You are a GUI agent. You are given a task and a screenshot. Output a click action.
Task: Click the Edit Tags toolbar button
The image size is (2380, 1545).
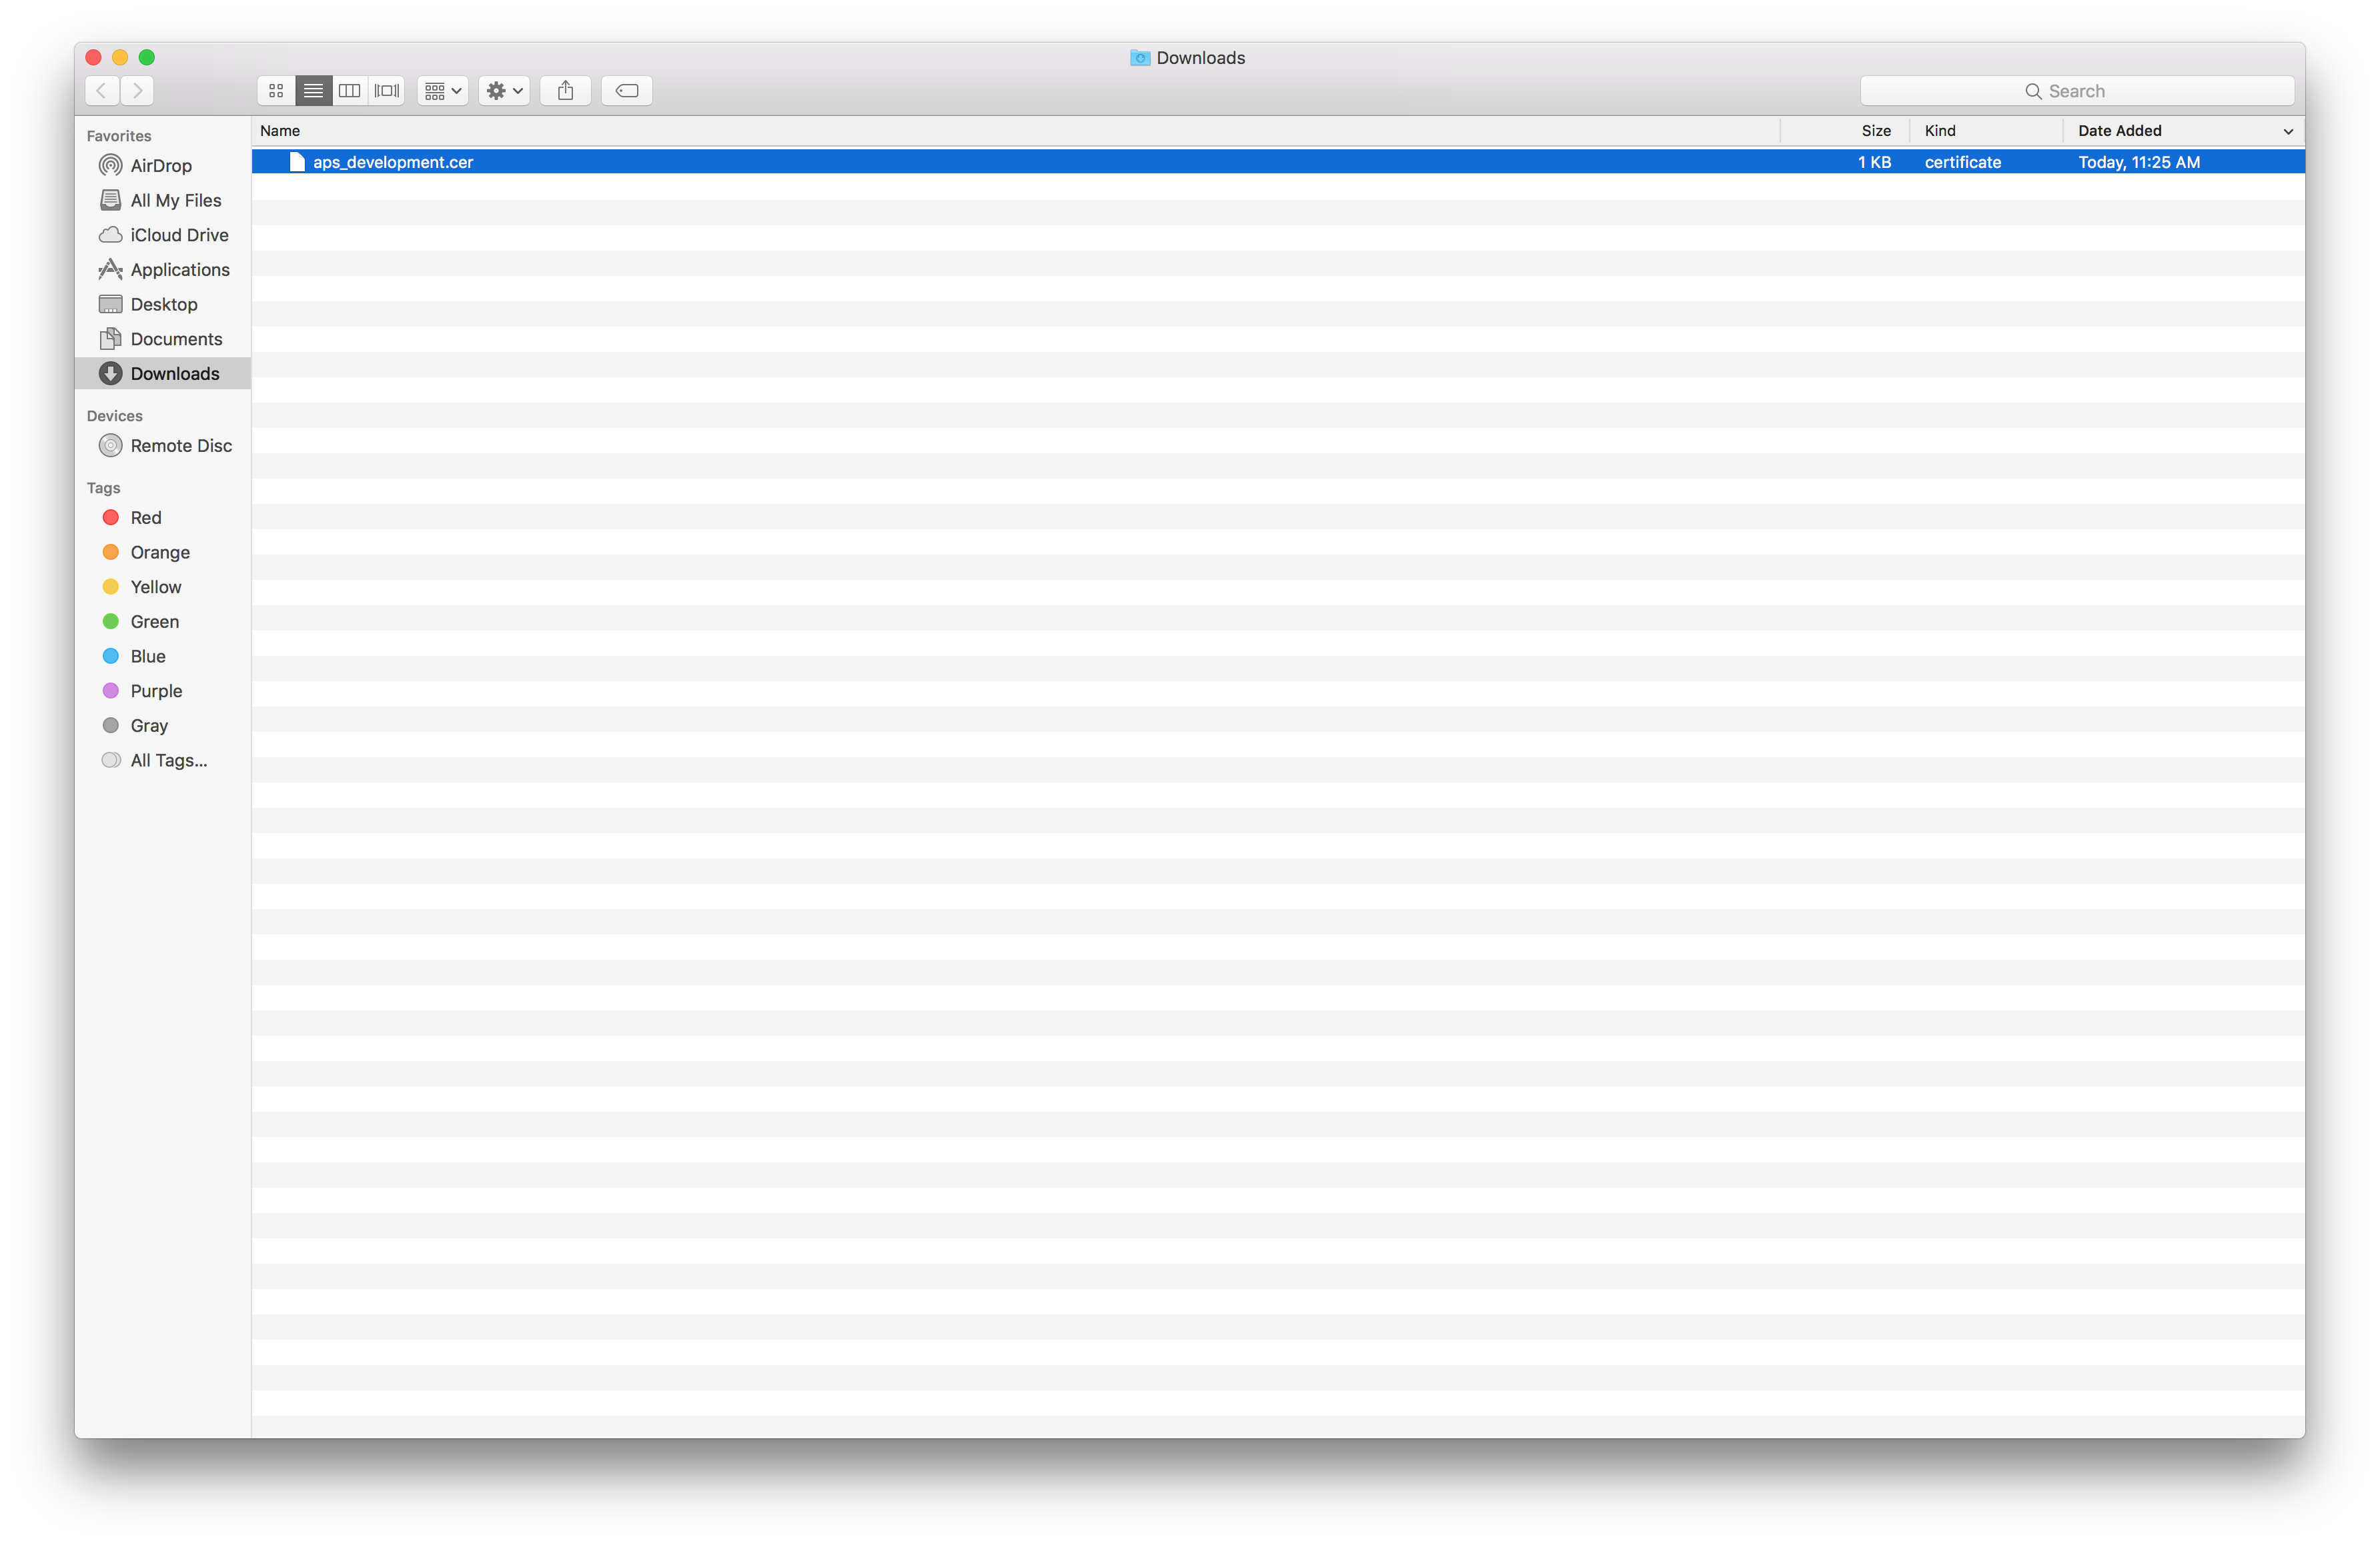coord(627,91)
